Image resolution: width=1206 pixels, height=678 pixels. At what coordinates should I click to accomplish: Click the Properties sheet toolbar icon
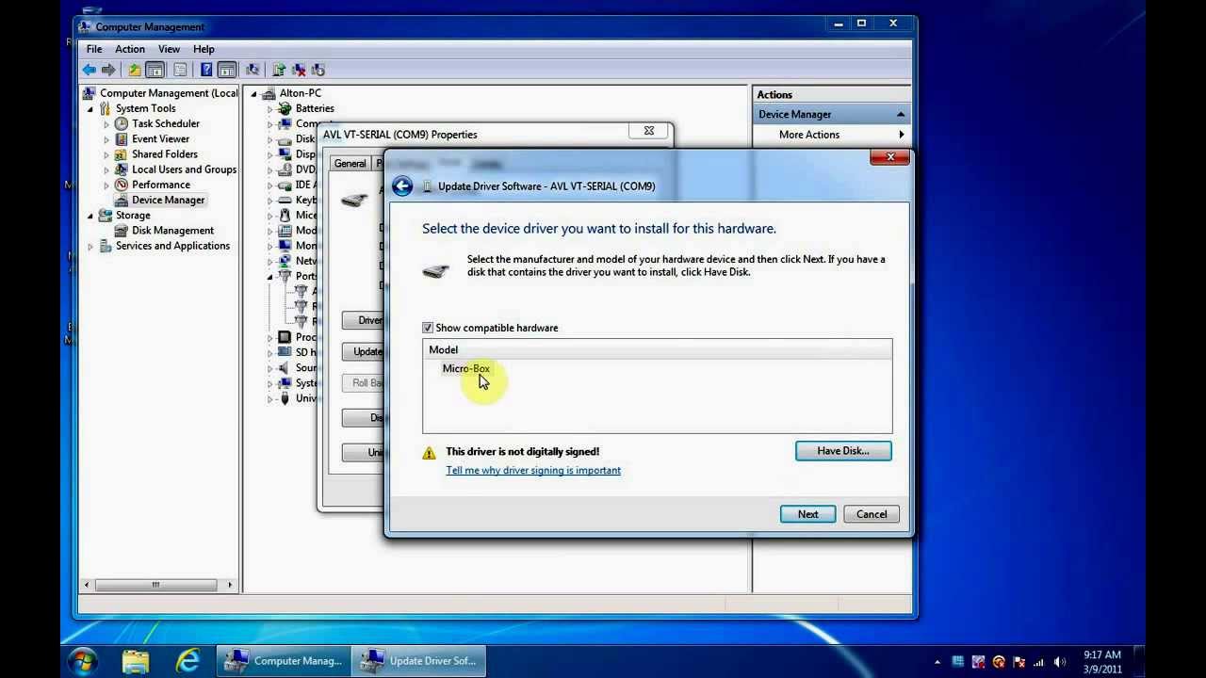(x=180, y=70)
